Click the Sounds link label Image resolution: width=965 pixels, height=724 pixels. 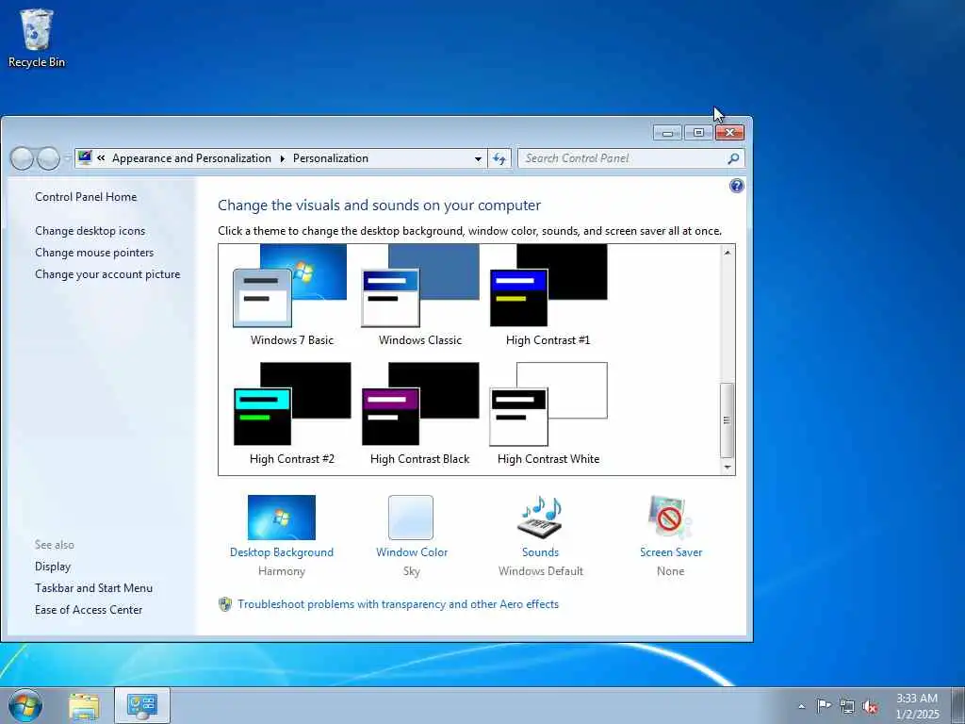click(540, 552)
